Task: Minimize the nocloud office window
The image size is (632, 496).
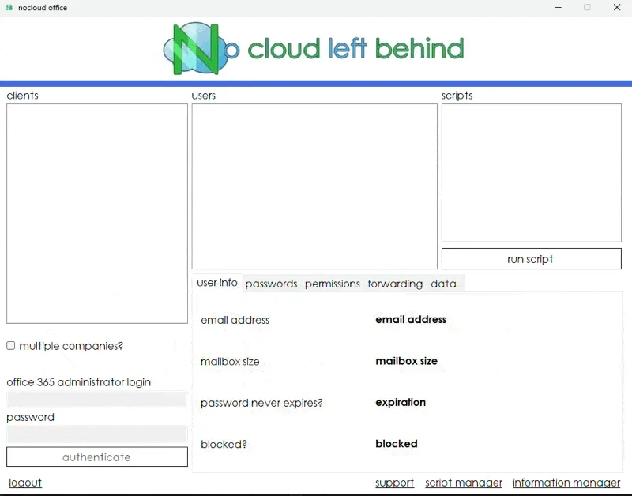Action: [558, 8]
